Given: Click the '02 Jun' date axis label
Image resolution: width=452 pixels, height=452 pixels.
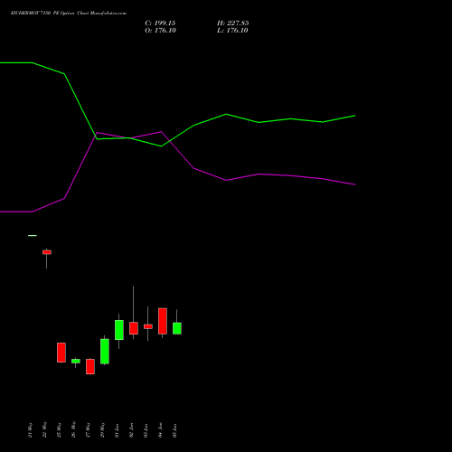Looking at the screenshot, I should tap(131, 430).
